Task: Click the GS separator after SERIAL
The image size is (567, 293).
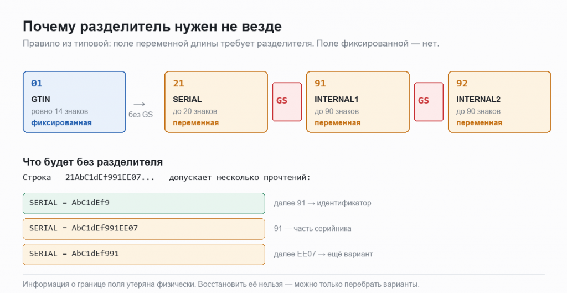Action: tap(287, 102)
